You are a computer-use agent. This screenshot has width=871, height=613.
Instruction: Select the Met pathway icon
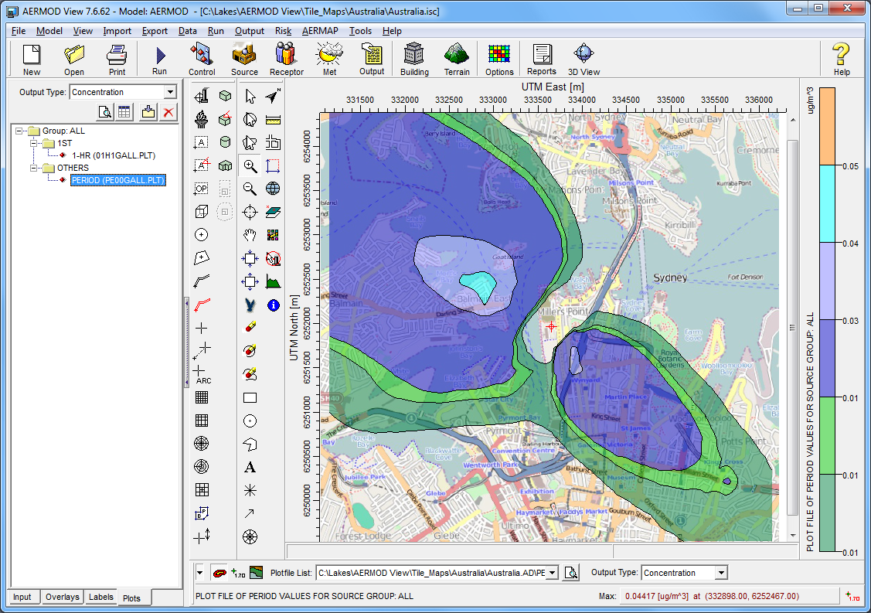[x=328, y=58]
